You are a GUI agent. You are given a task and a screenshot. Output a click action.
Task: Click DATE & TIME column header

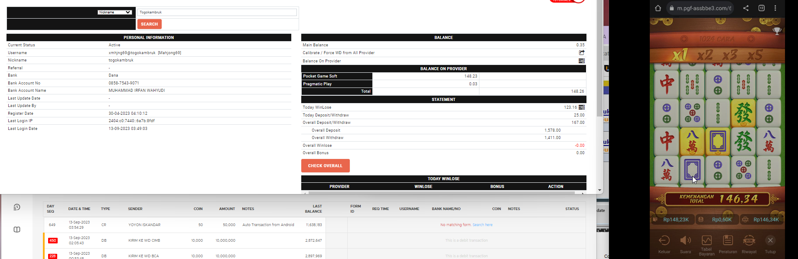click(79, 209)
